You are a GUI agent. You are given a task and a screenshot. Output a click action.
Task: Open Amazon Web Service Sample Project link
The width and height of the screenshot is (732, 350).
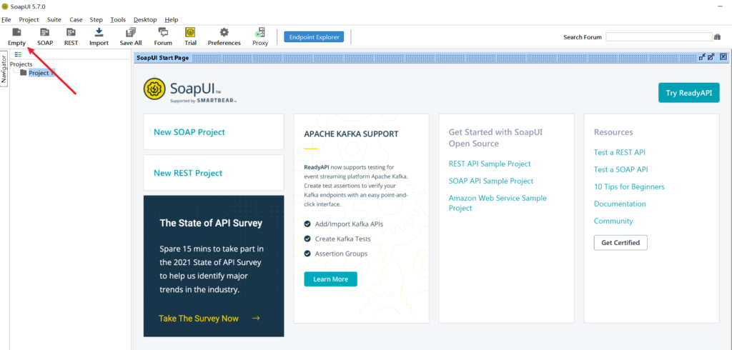tap(498, 203)
